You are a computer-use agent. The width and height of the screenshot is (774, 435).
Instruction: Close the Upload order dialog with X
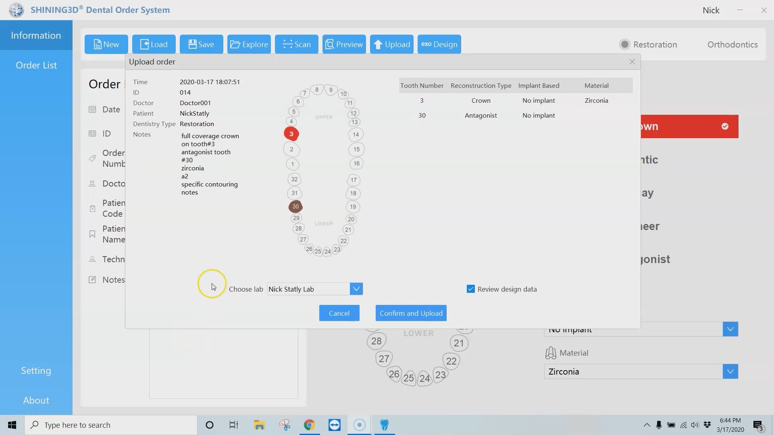coord(632,62)
